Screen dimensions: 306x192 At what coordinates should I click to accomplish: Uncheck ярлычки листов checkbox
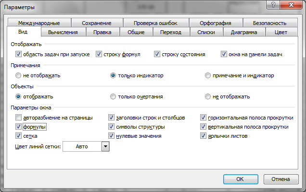pyautogui.click(x=204, y=136)
